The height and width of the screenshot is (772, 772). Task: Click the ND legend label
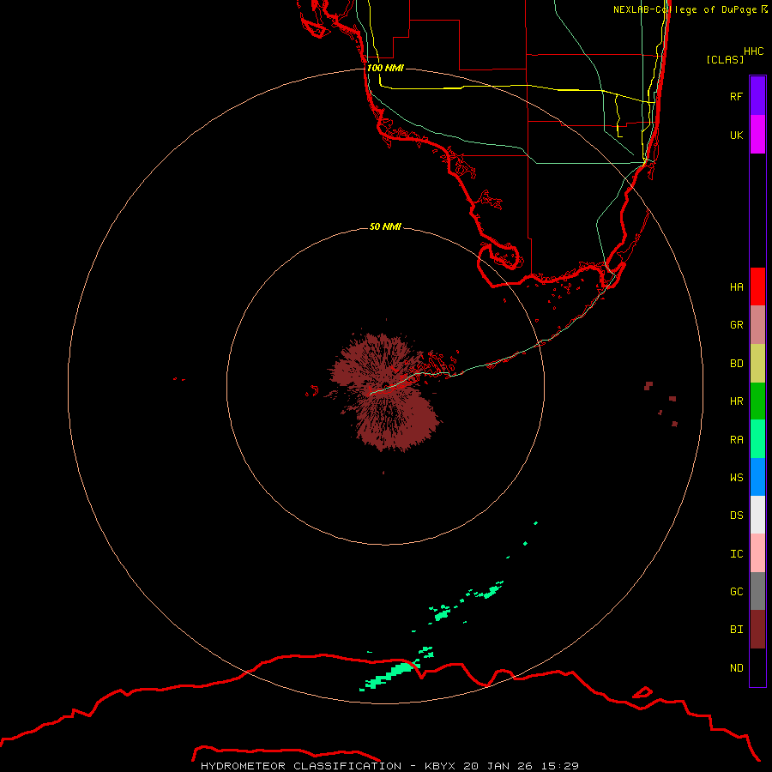[736, 668]
